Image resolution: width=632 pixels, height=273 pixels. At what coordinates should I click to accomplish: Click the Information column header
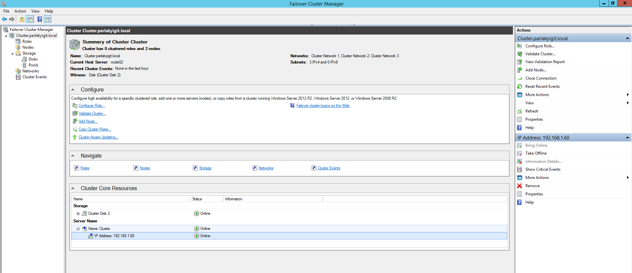(x=273, y=199)
